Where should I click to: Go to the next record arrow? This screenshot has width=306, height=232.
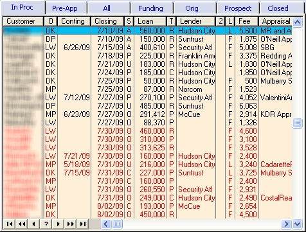tap(59, 224)
